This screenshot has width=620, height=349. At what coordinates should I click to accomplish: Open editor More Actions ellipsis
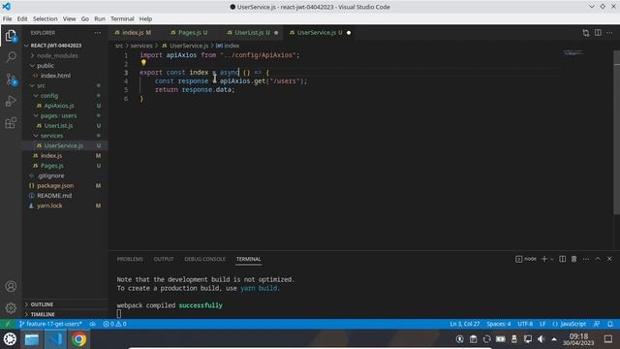pyautogui.click(x=609, y=33)
